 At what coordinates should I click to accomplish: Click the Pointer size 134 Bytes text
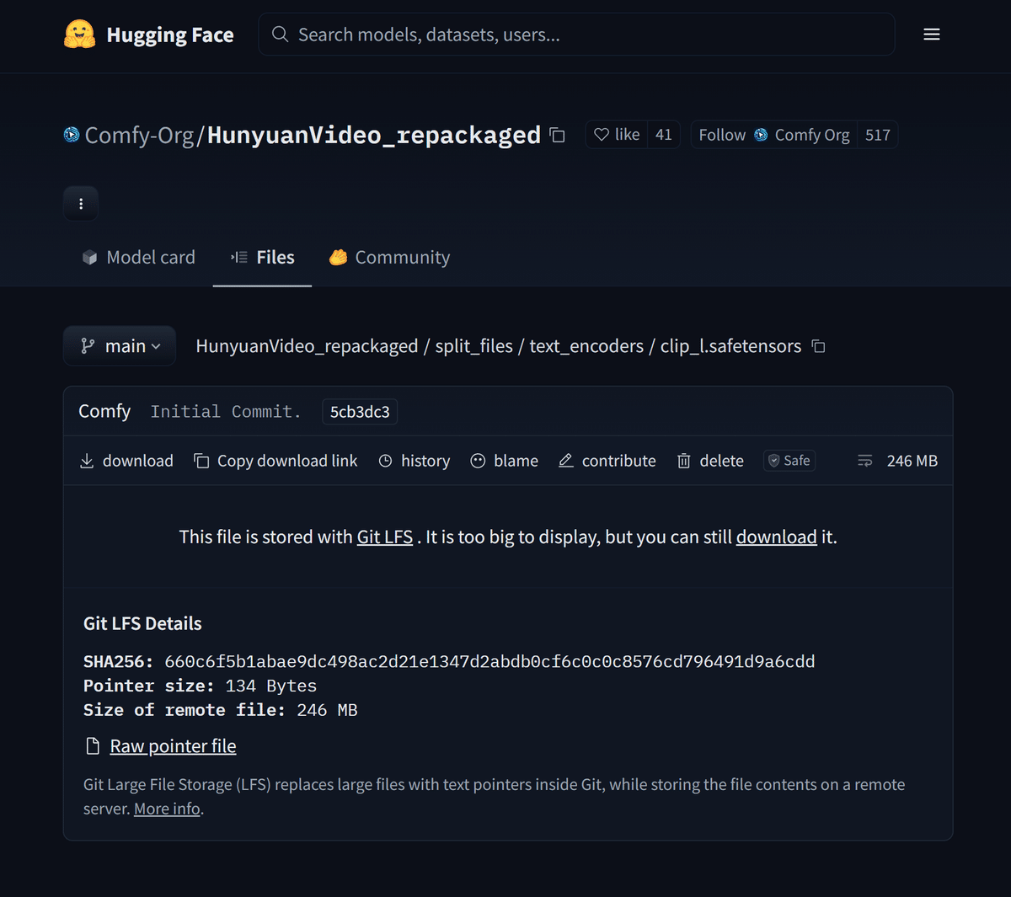pos(200,686)
